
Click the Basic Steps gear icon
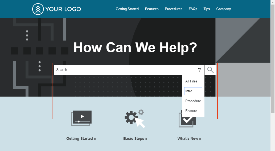coord(135,119)
